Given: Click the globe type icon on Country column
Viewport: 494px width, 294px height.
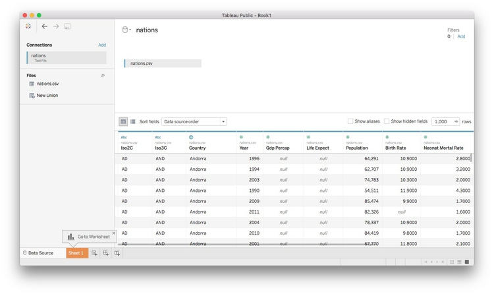Looking at the screenshot, I should [191, 137].
